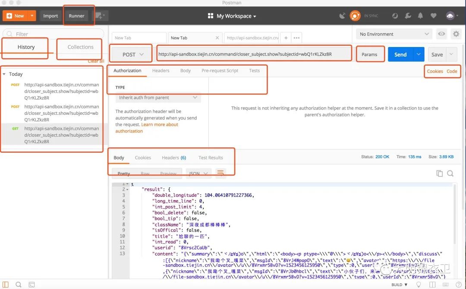Open the user avatar menu

coord(451,16)
